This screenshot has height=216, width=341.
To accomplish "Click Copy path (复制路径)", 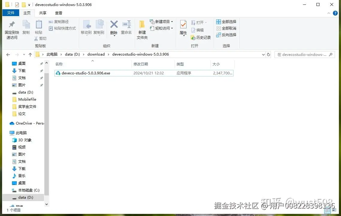I will pyautogui.click(x=58, y=22).
